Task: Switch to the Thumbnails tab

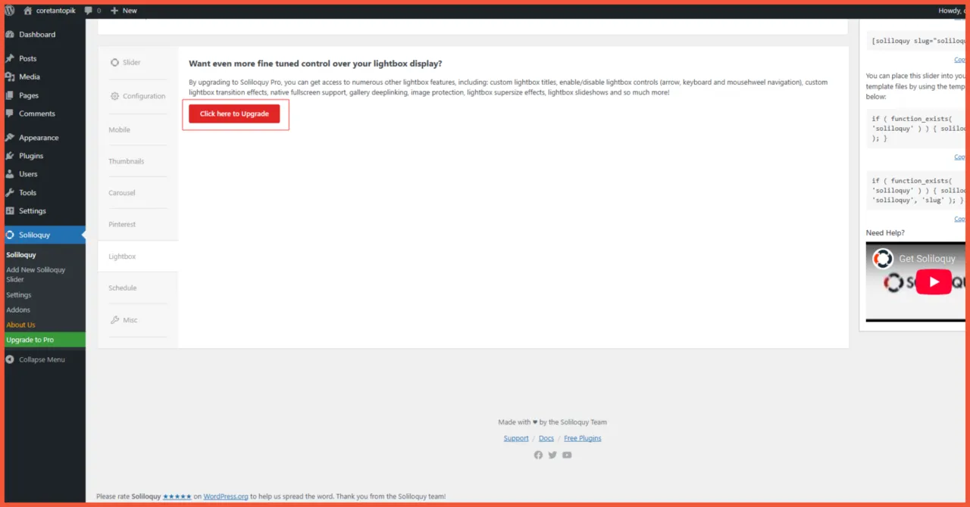Action: [x=126, y=161]
